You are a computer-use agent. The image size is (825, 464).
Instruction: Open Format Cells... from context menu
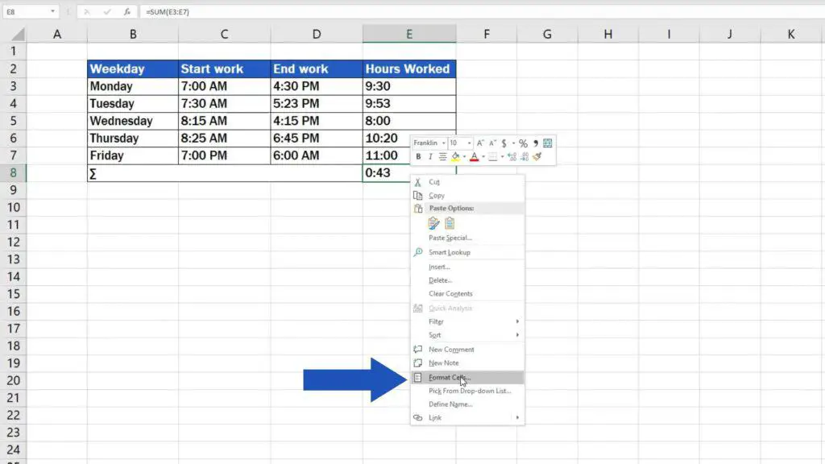point(467,377)
